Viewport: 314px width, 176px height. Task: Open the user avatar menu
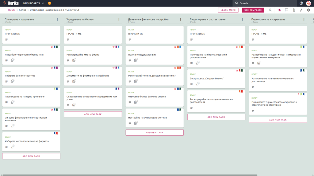point(308,3)
